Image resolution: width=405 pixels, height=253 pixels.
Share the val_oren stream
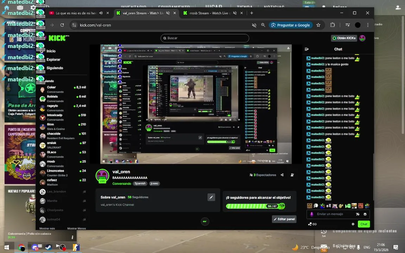pos(282,175)
